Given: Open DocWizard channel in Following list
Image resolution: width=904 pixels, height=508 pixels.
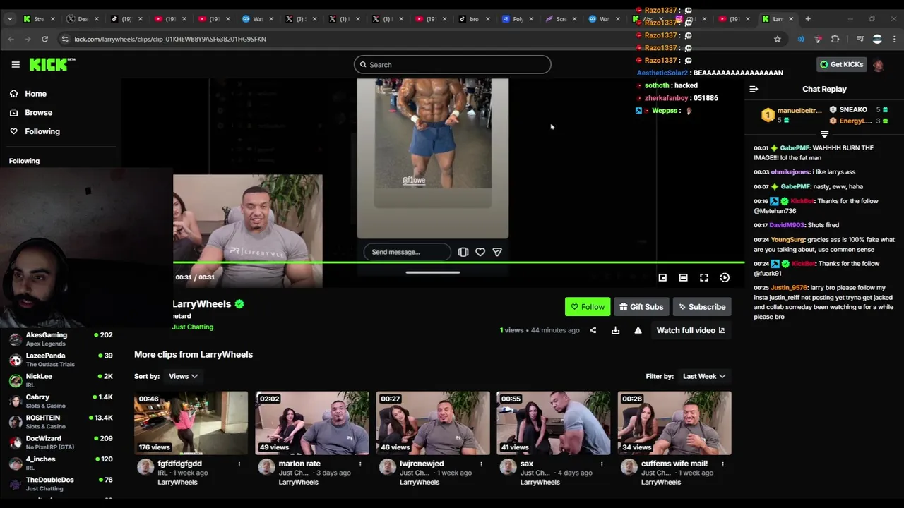Looking at the screenshot, I should pos(61,442).
